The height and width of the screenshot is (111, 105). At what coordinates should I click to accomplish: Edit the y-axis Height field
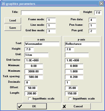[69, 49]
